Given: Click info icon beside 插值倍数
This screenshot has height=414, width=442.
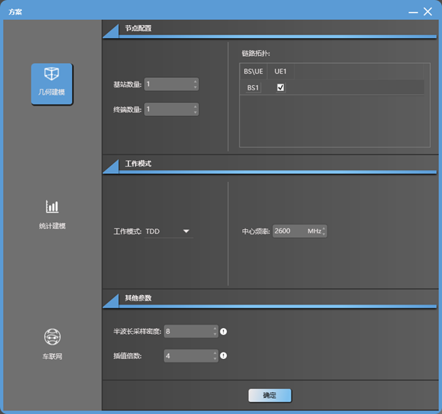Looking at the screenshot, I should pyautogui.click(x=224, y=356).
